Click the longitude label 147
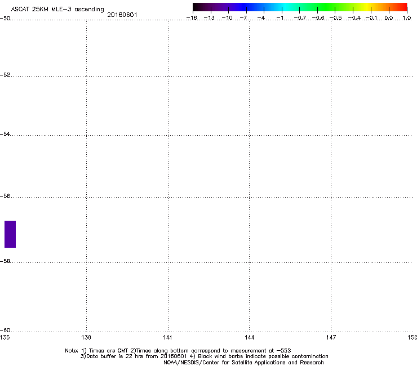This screenshot has height=366, width=417. [331, 337]
